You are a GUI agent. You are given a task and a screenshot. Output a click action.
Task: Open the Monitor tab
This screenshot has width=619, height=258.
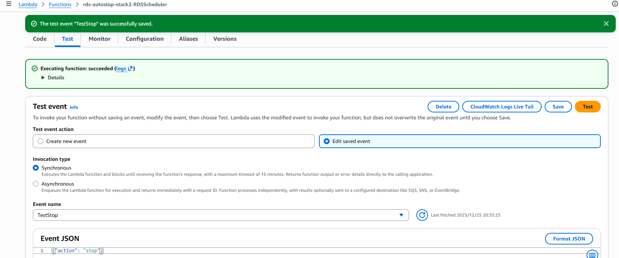pyautogui.click(x=100, y=39)
